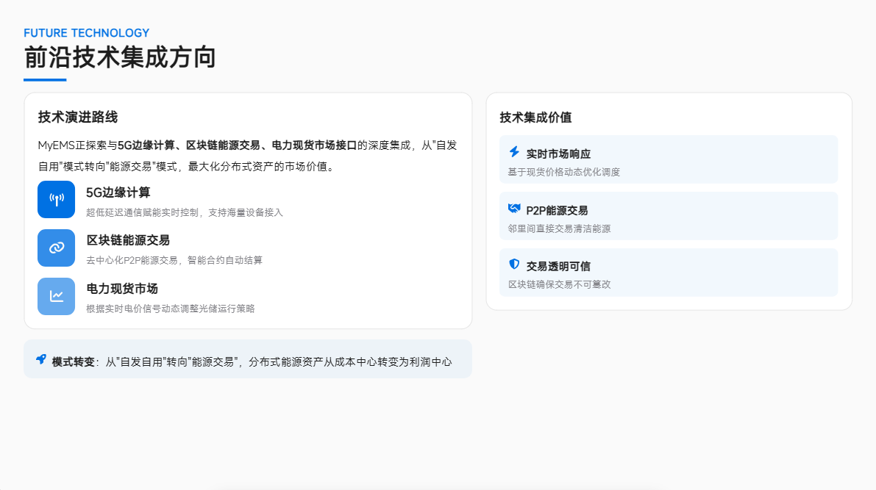Select the 电力现货市场 heading
Image resolution: width=876 pixels, height=490 pixels.
tap(122, 289)
